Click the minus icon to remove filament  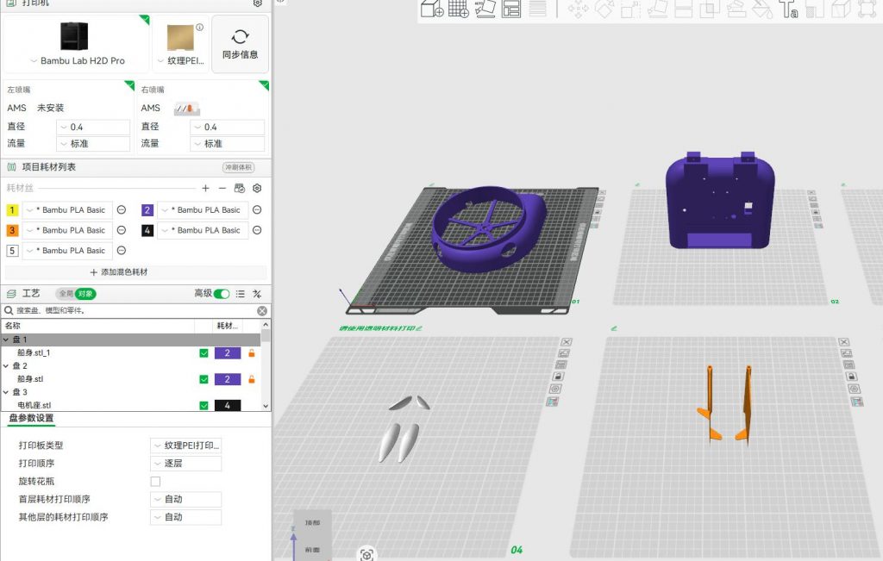tap(222, 188)
